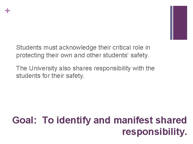The image size is (193, 144).
Task: Click the word 'responsibility.' in purple heading
Action: (x=155, y=132)
